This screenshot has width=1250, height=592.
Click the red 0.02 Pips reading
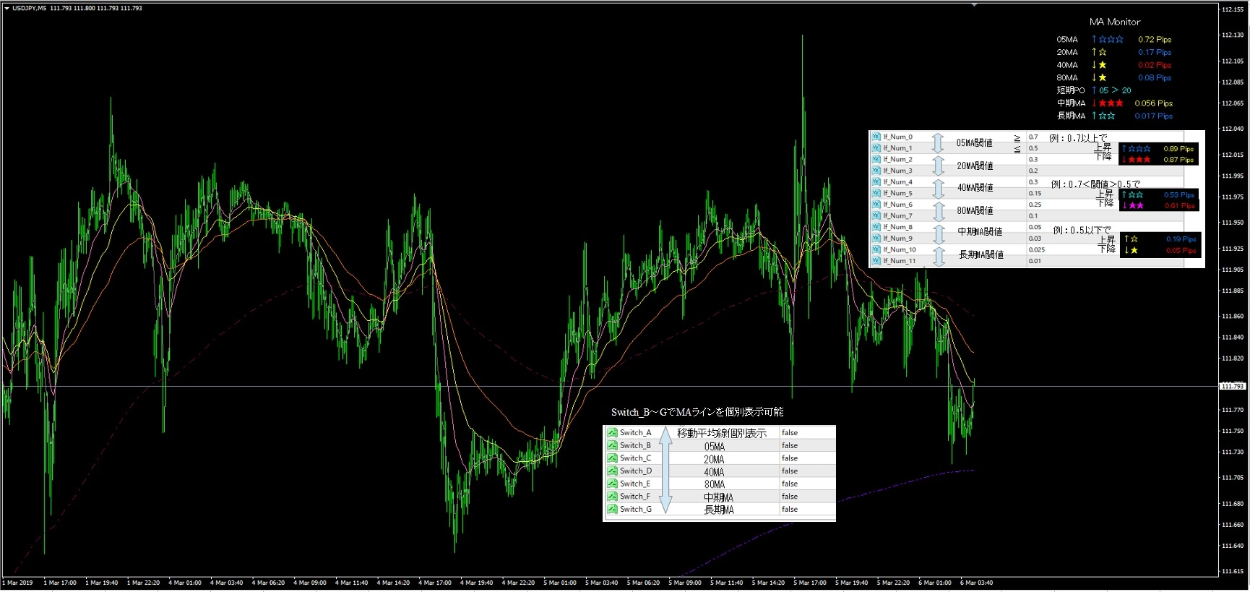(1155, 65)
